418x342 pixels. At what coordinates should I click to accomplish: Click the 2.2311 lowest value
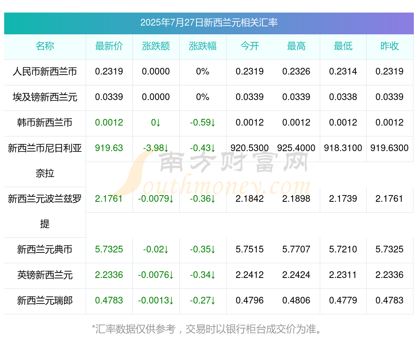(343, 275)
